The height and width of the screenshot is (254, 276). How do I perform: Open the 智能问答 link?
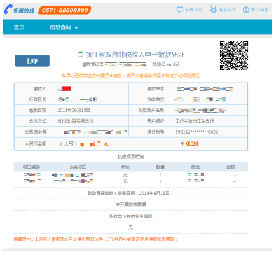[228, 10]
